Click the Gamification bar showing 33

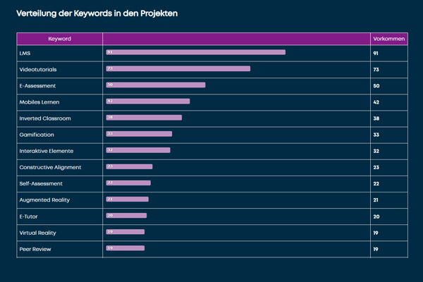click(x=139, y=134)
